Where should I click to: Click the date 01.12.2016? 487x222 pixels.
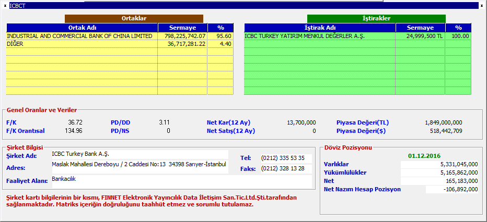click(x=424, y=156)
